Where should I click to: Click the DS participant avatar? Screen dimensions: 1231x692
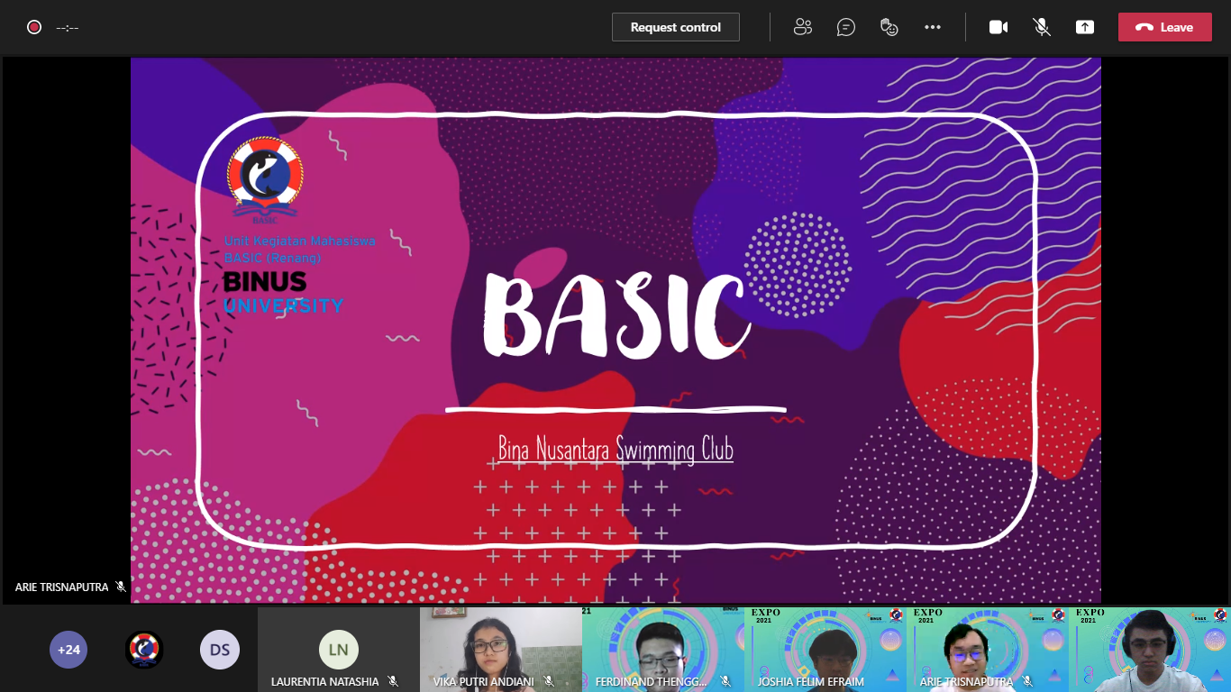(220, 649)
